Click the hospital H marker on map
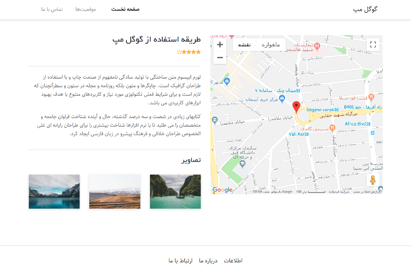 coord(317,46)
